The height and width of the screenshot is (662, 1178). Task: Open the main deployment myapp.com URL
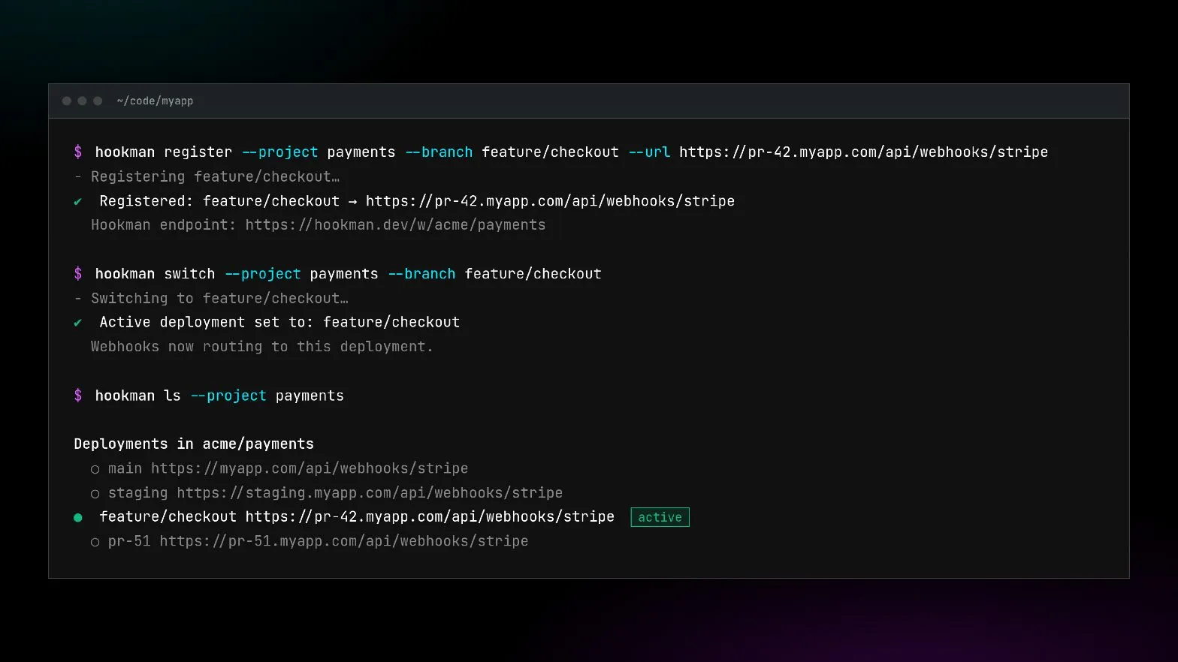click(310, 468)
